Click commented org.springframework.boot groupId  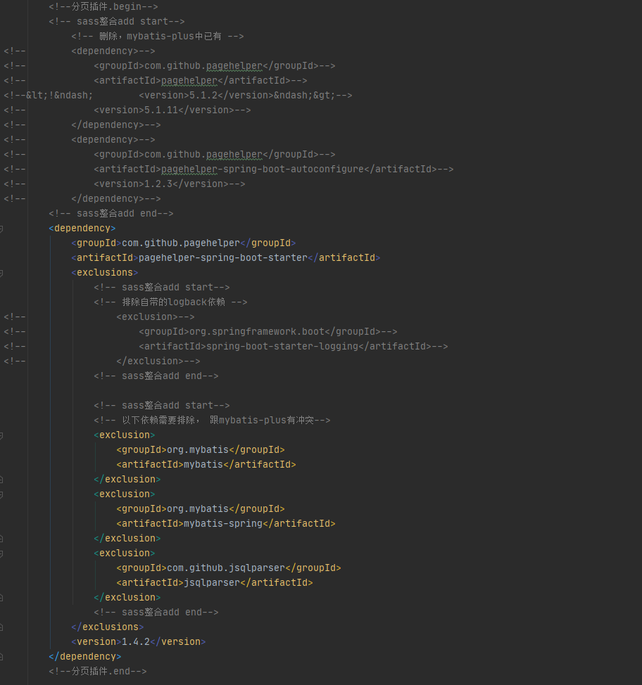[268, 331]
